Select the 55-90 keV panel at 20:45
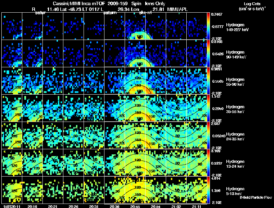274x208 pixels. [x=135, y=81]
